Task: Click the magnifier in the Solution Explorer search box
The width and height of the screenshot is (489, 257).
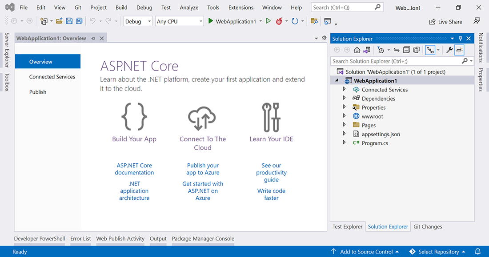Action: (465, 61)
